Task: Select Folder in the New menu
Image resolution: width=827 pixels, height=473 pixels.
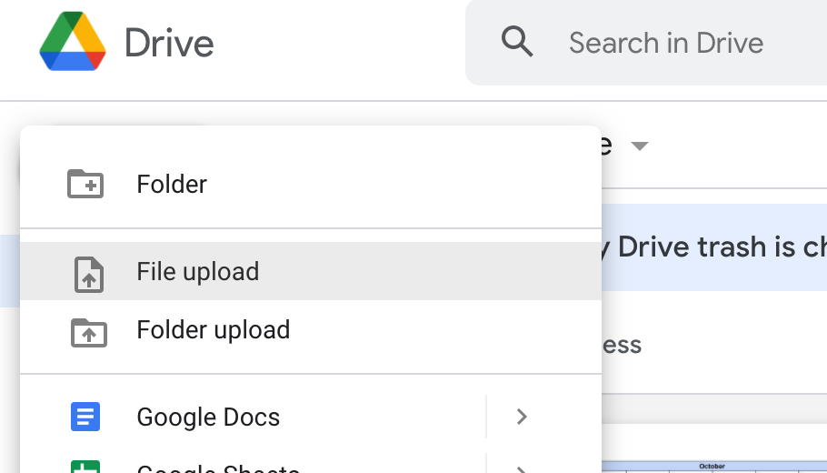Action: coord(311,185)
